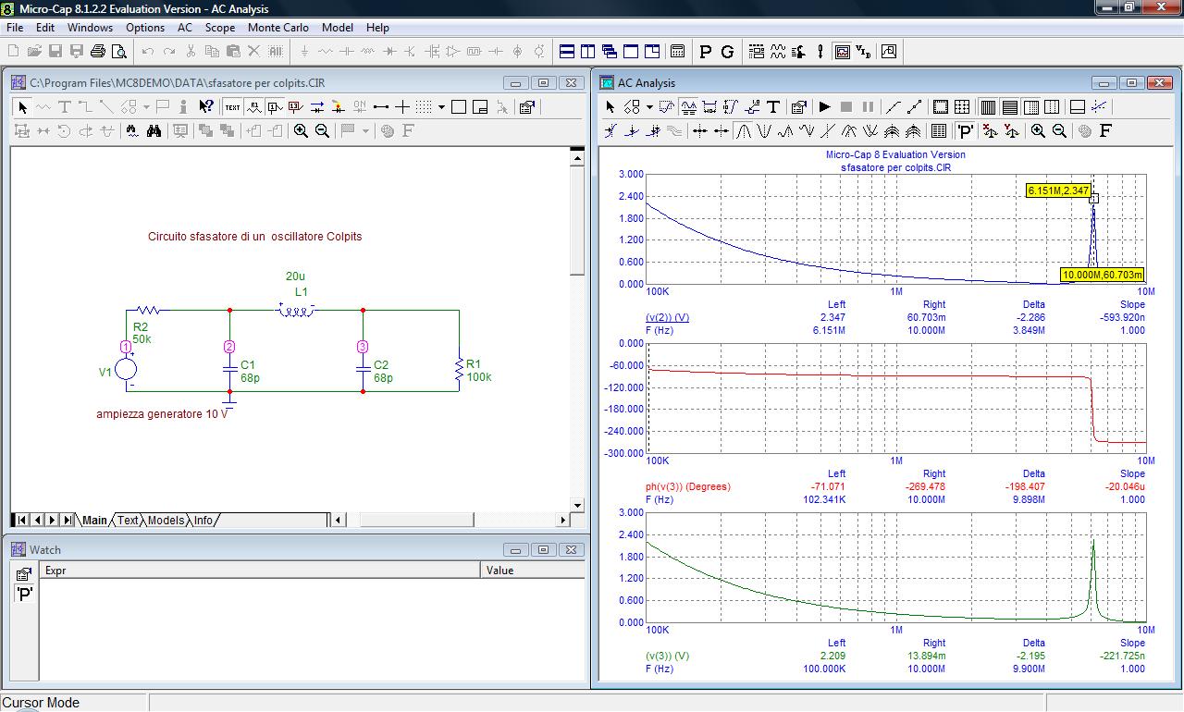
Task: Expand the flag dropdown arrow in schematic toolbar
Action: coord(365,131)
